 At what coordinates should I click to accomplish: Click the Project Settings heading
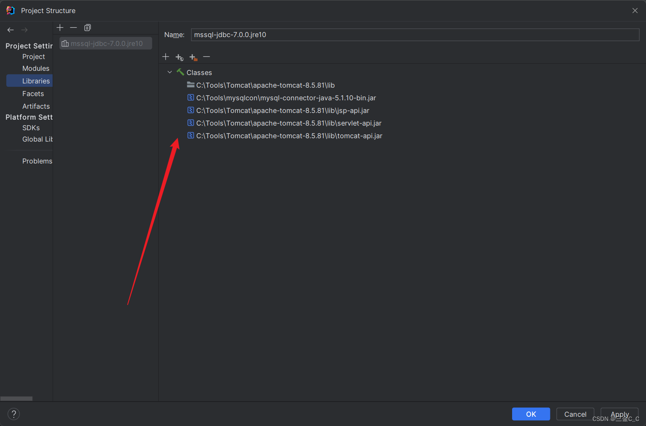pyautogui.click(x=29, y=46)
